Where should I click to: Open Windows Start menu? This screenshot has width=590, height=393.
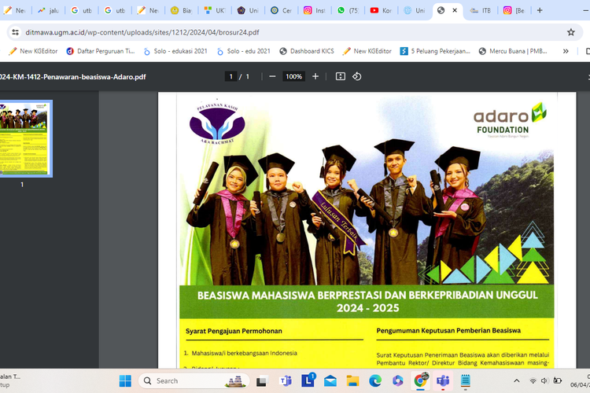[x=125, y=381]
